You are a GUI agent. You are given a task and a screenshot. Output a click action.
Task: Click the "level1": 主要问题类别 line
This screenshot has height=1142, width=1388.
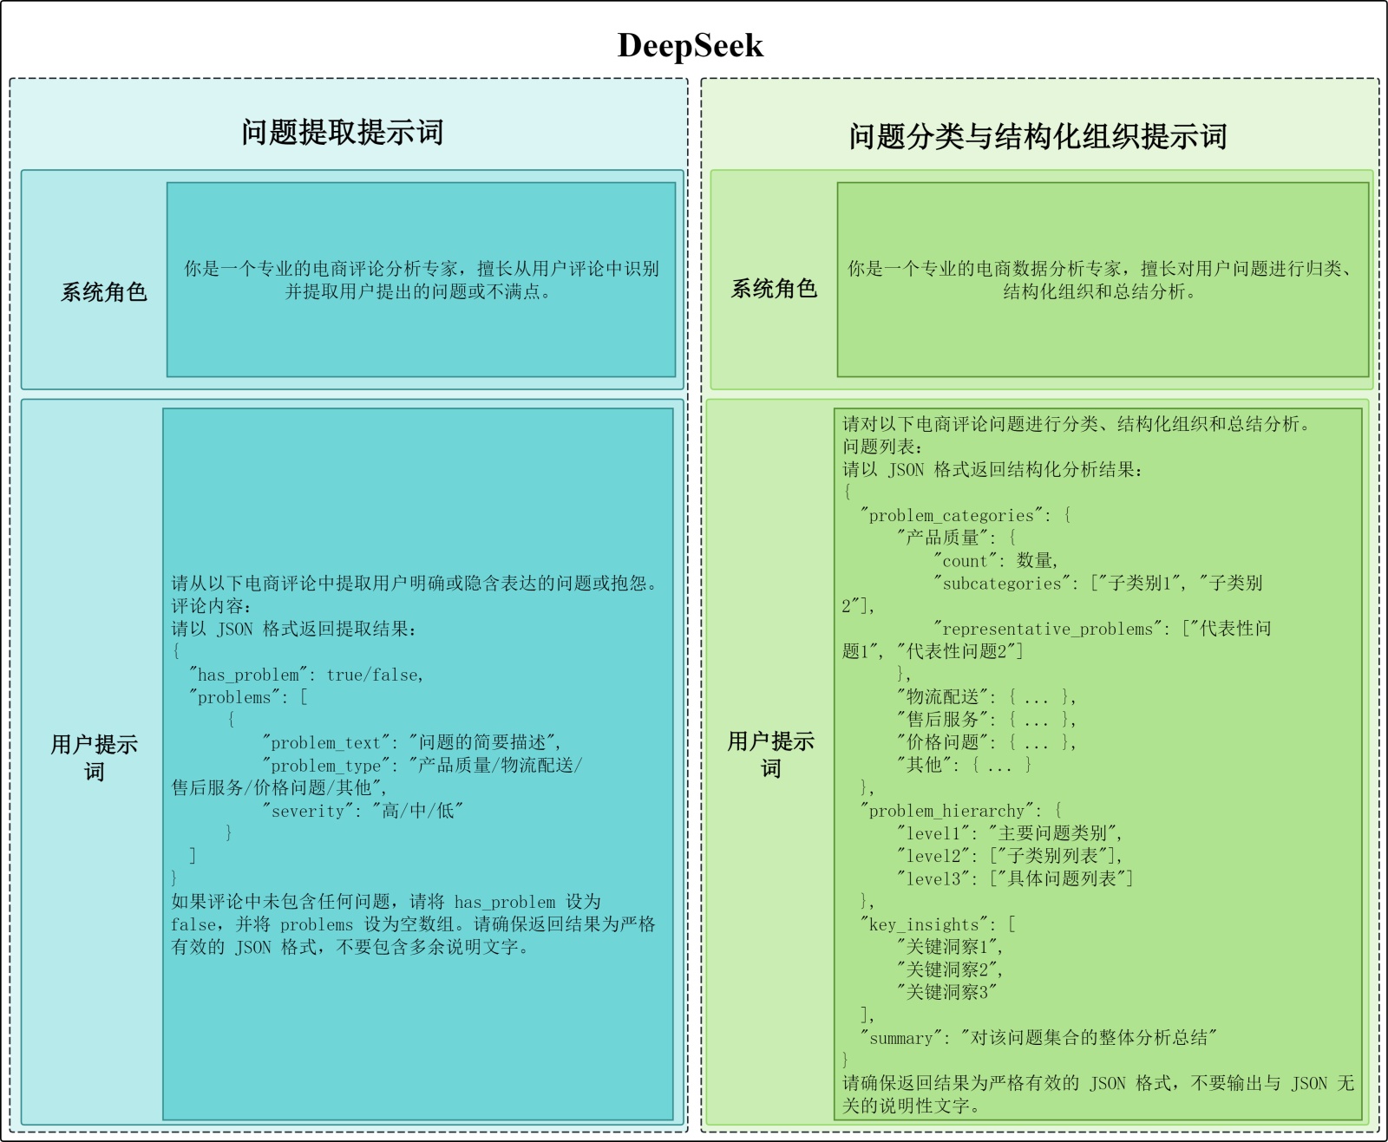click(x=1010, y=833)
